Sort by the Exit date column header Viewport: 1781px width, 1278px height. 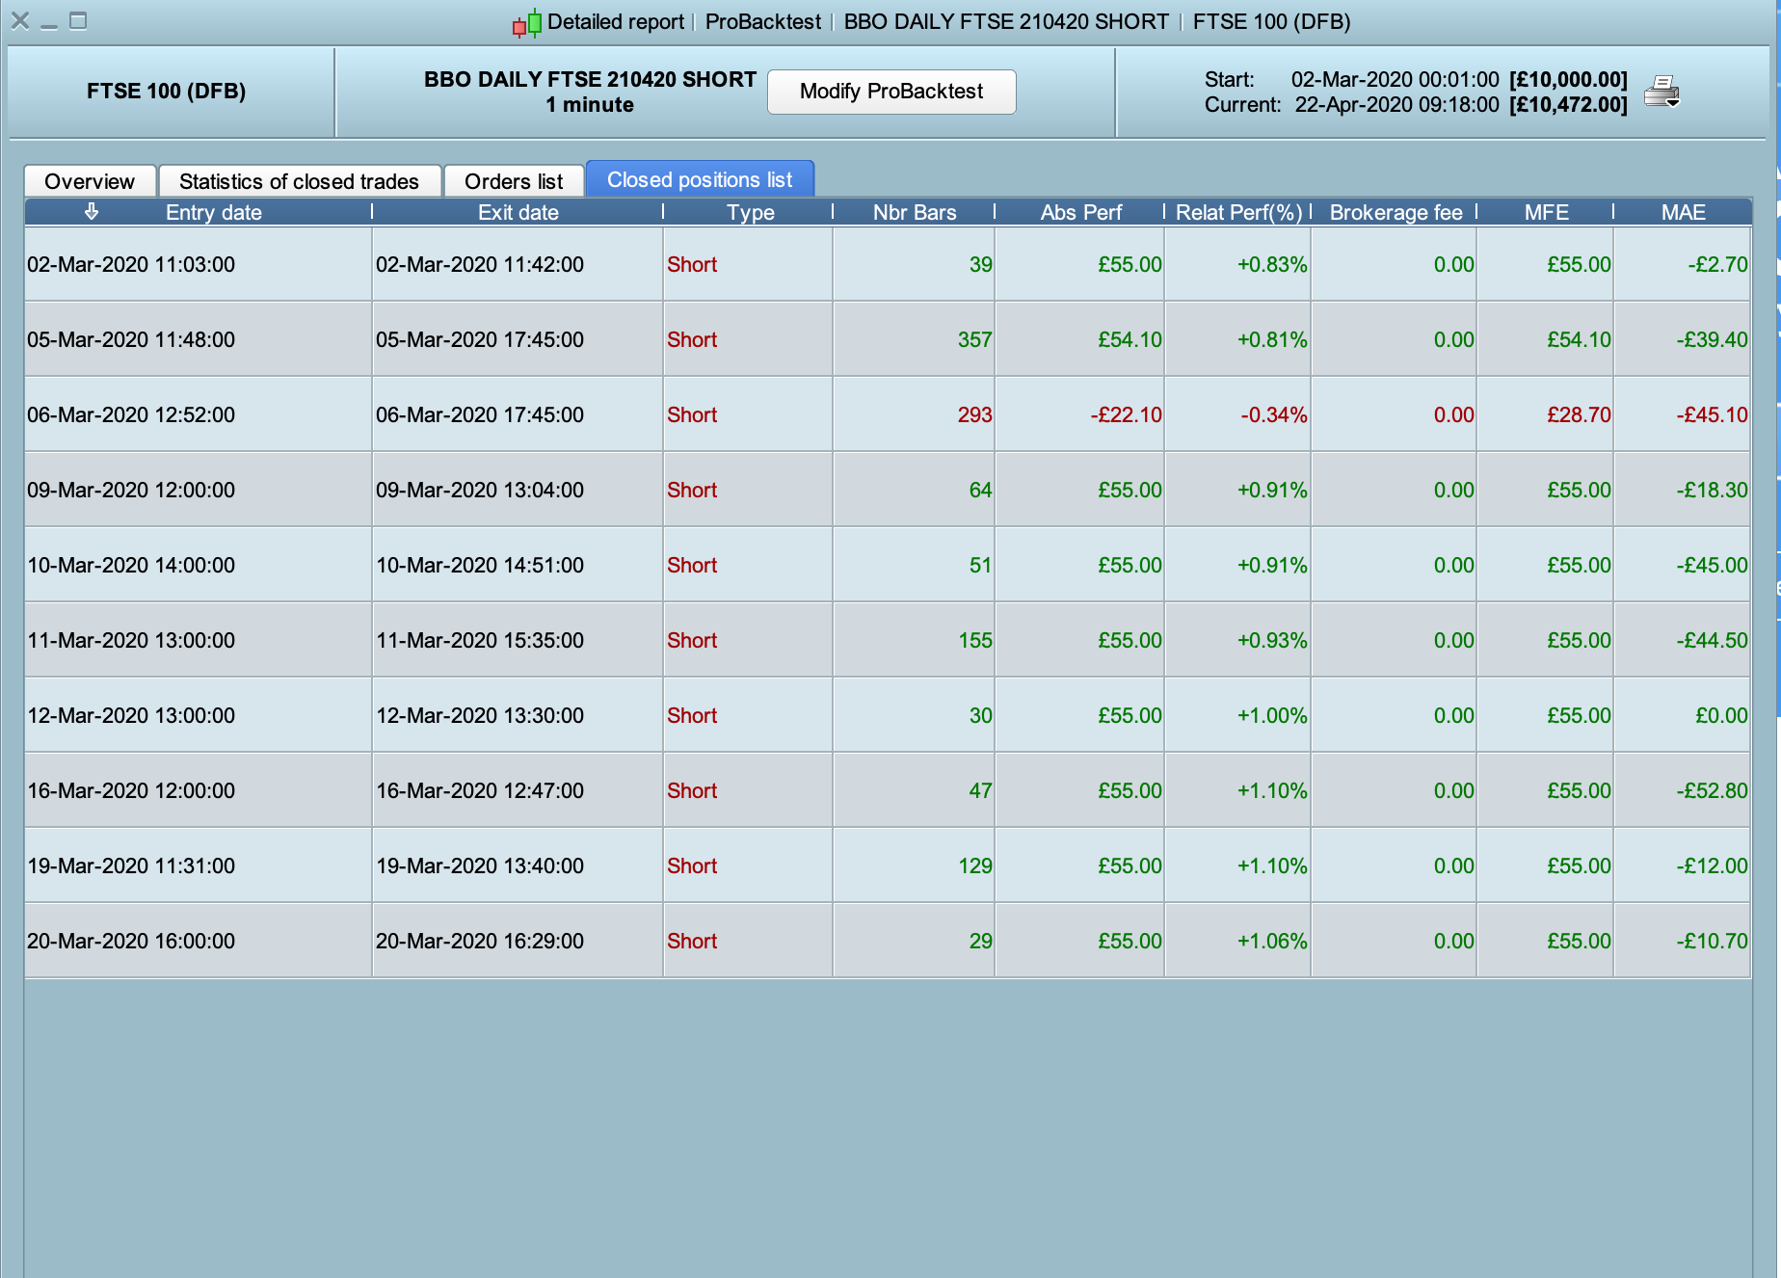point(518,212)
